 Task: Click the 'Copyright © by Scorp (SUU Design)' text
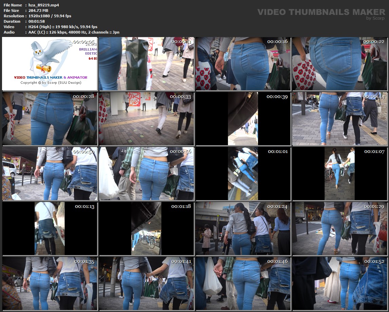tap(51, 83)
